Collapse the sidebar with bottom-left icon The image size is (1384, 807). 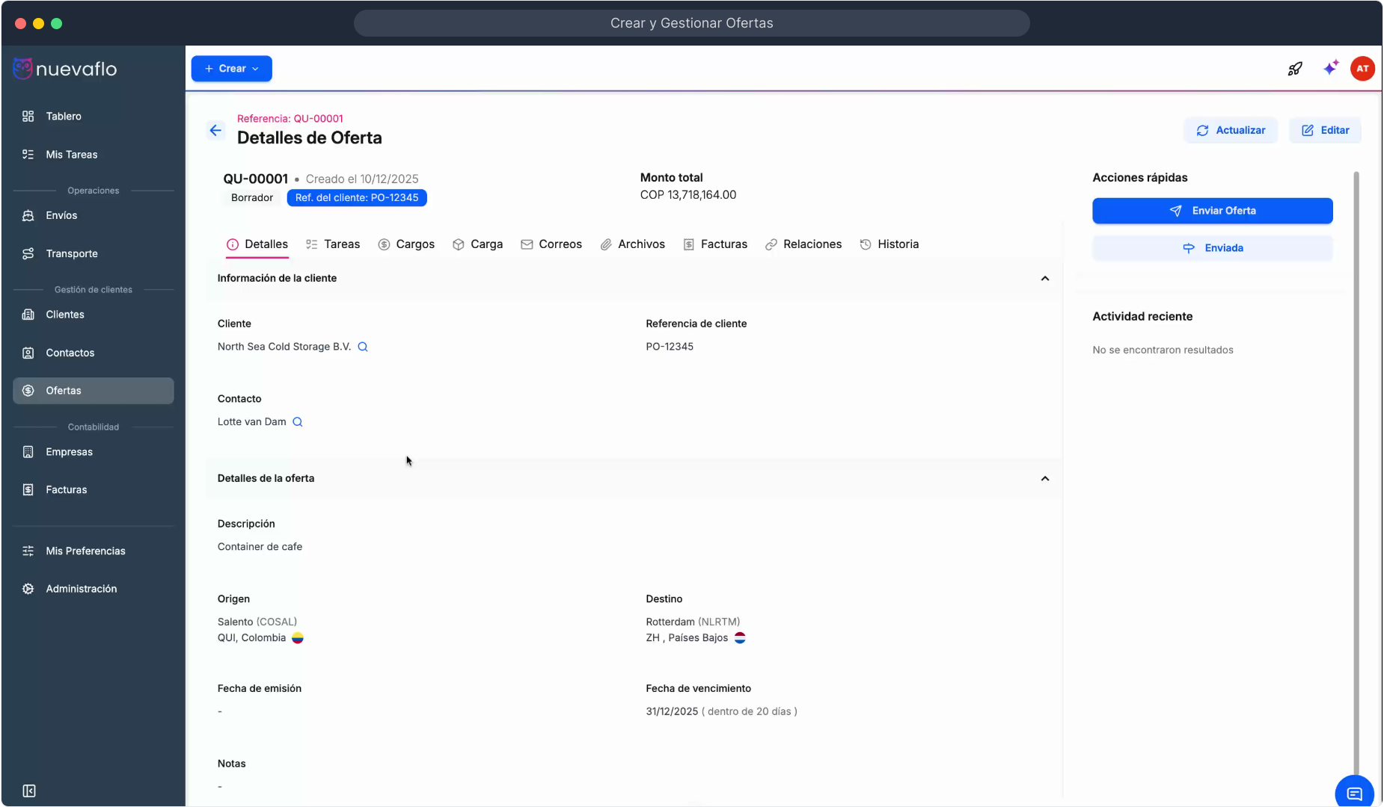point(29,791)
